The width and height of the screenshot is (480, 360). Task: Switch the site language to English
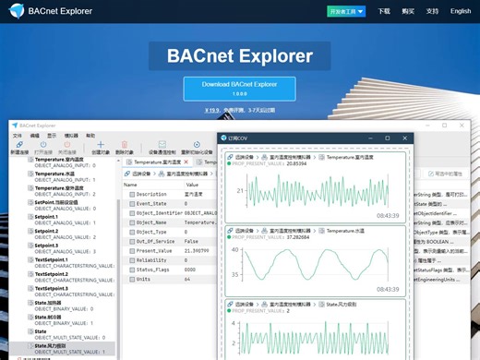(461, 11)
